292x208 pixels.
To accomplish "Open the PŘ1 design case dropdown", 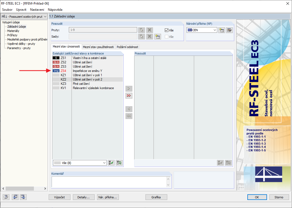I will [x=24, y=17].
